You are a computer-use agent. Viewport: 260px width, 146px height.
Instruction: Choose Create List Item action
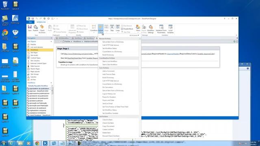(x=108, y=129)
